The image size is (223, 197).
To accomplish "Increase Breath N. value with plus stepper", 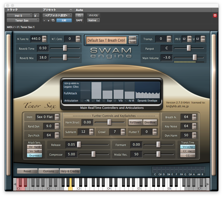I will [194, 116].
